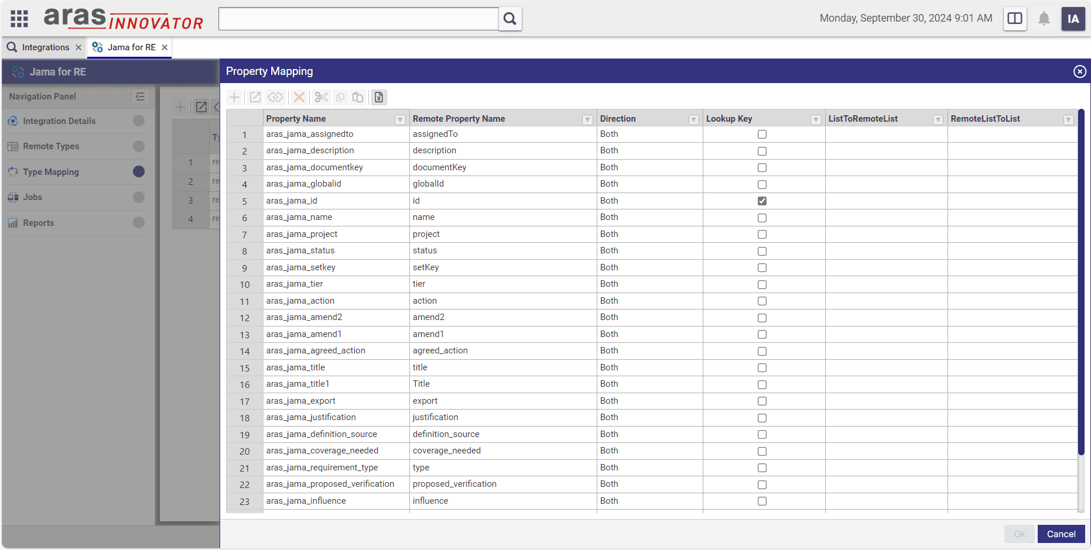This screenshot has width=1091, height=550.
Task: Export the grid to Excel
Action: (379, 97)
